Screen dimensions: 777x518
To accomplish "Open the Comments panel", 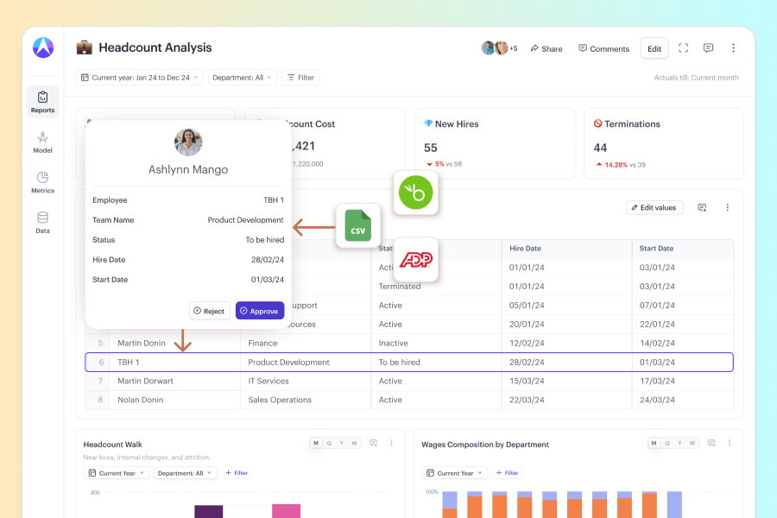I will click(603, 48).
